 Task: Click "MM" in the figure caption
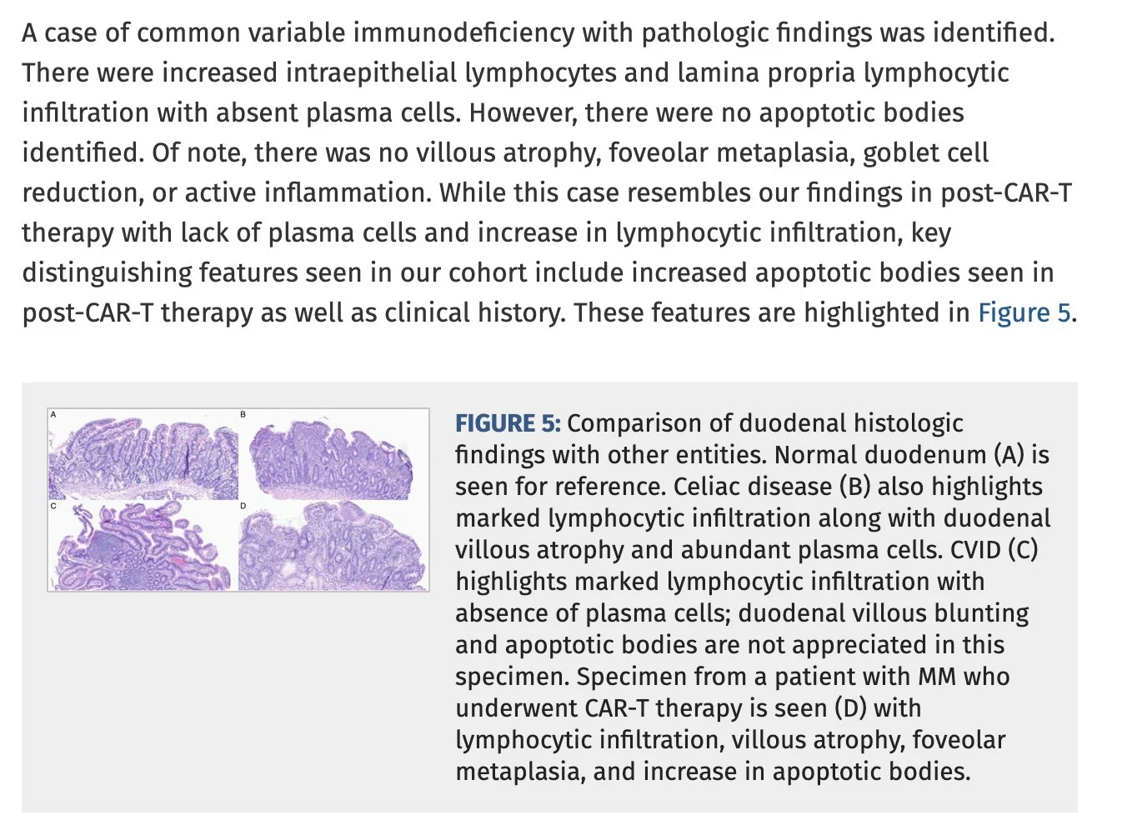point(937,677)
